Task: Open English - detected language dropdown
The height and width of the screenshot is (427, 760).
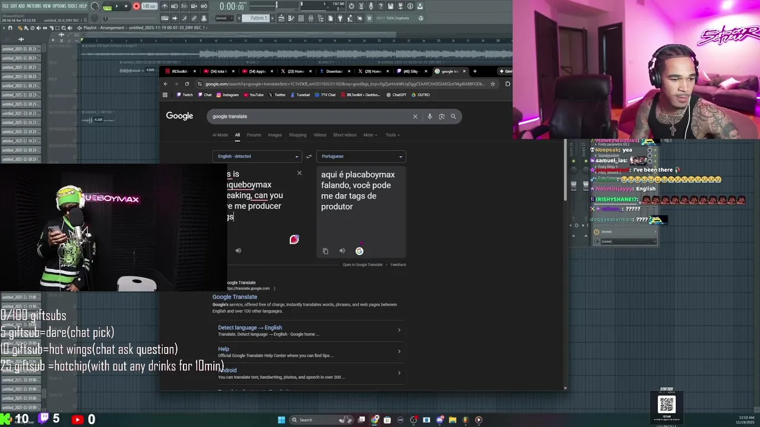Action: tap(256, 157)
